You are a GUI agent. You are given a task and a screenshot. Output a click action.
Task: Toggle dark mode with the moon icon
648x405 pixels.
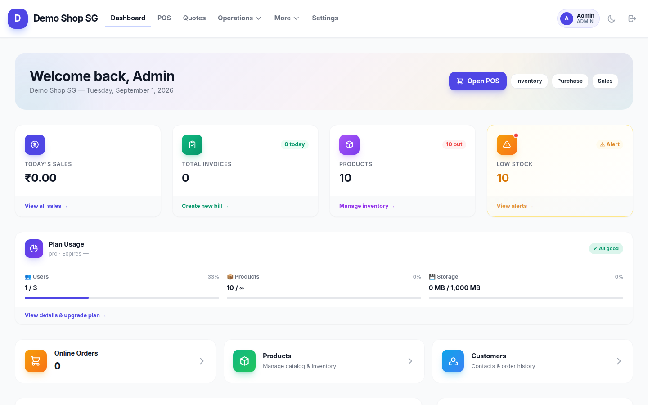click(x=612, y=18)
